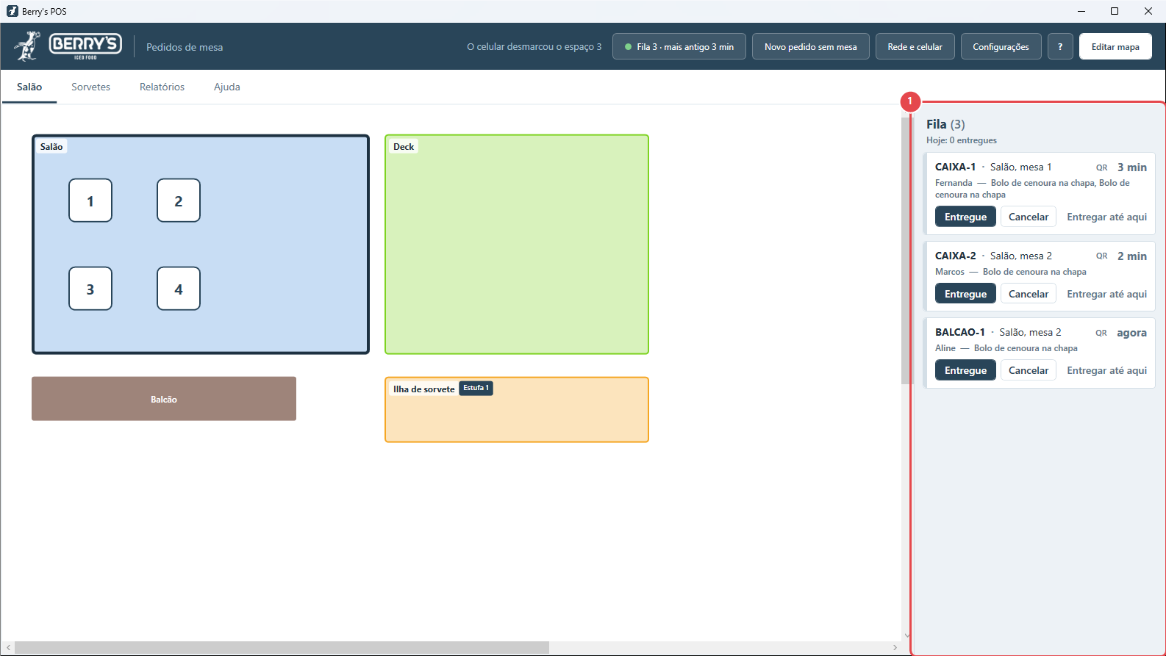Click the Estufa 1 badge on Ilha de sorvete
The width and height of the screenshot is (1166, 656).
(476, 388)
